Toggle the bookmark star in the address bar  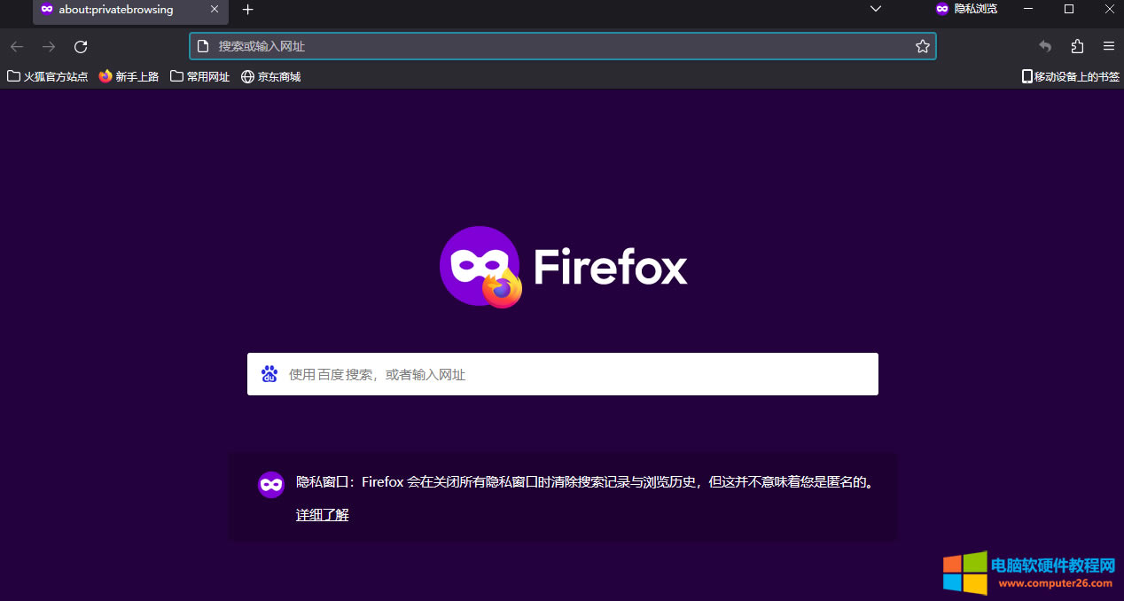(x=922, y=45)
